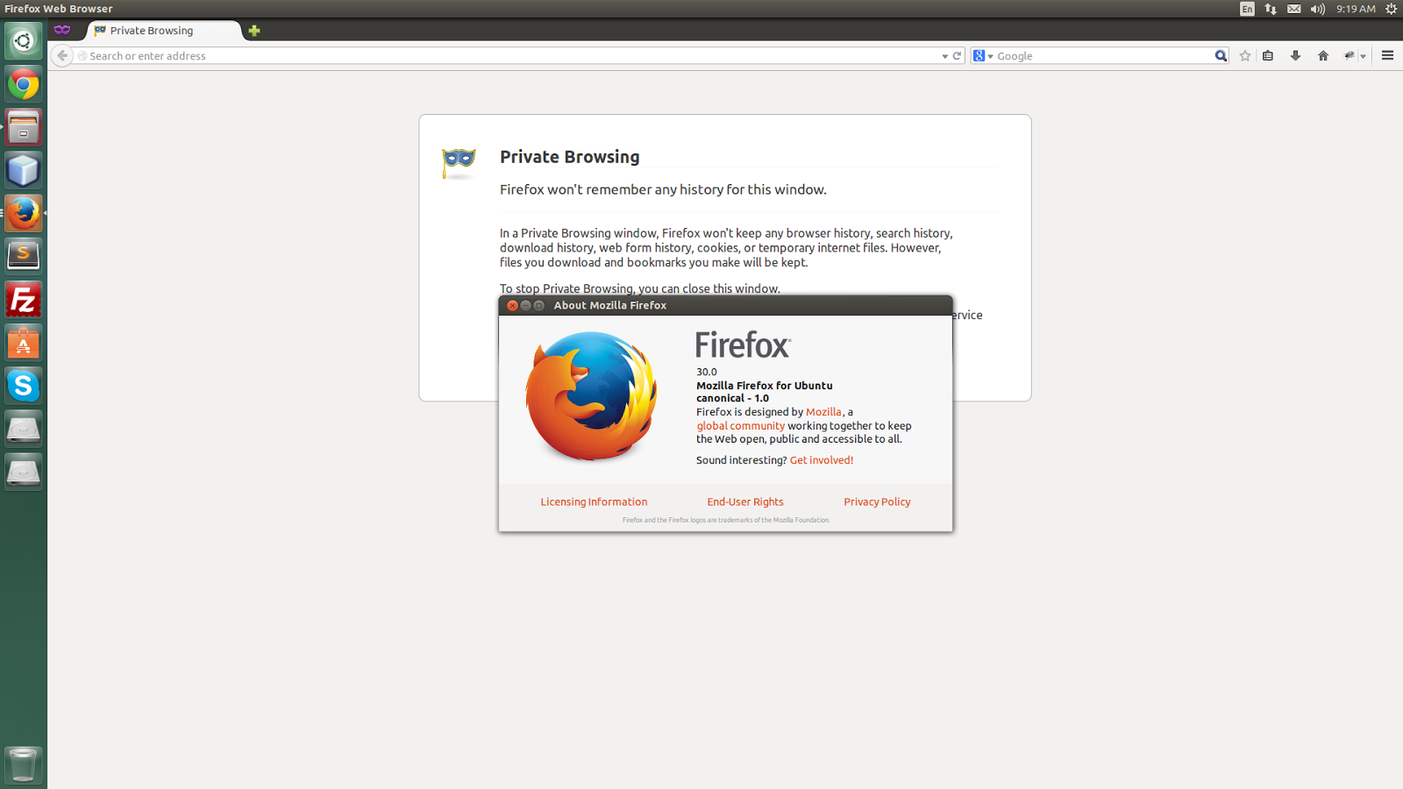Open FileZilla from the launcher
Viewport: 1403px width, 789px height.
click(23, 299)
